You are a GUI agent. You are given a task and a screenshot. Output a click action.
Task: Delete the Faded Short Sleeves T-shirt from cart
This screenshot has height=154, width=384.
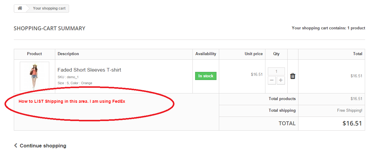coord(293,76)
